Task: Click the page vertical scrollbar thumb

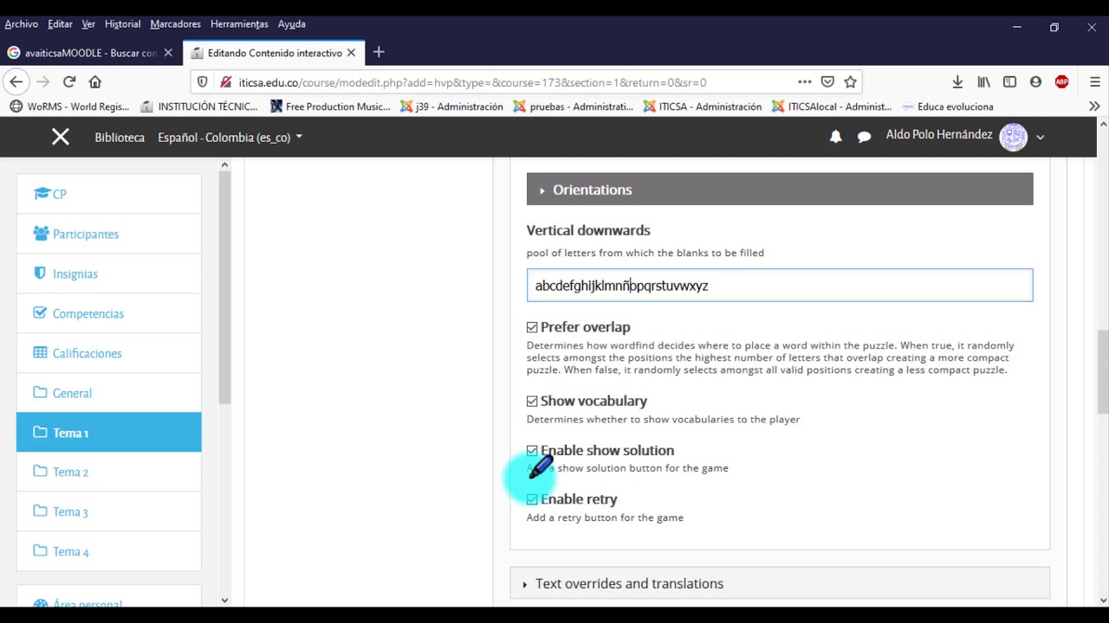Action: pyautogui.click(x=1103, y=373)
